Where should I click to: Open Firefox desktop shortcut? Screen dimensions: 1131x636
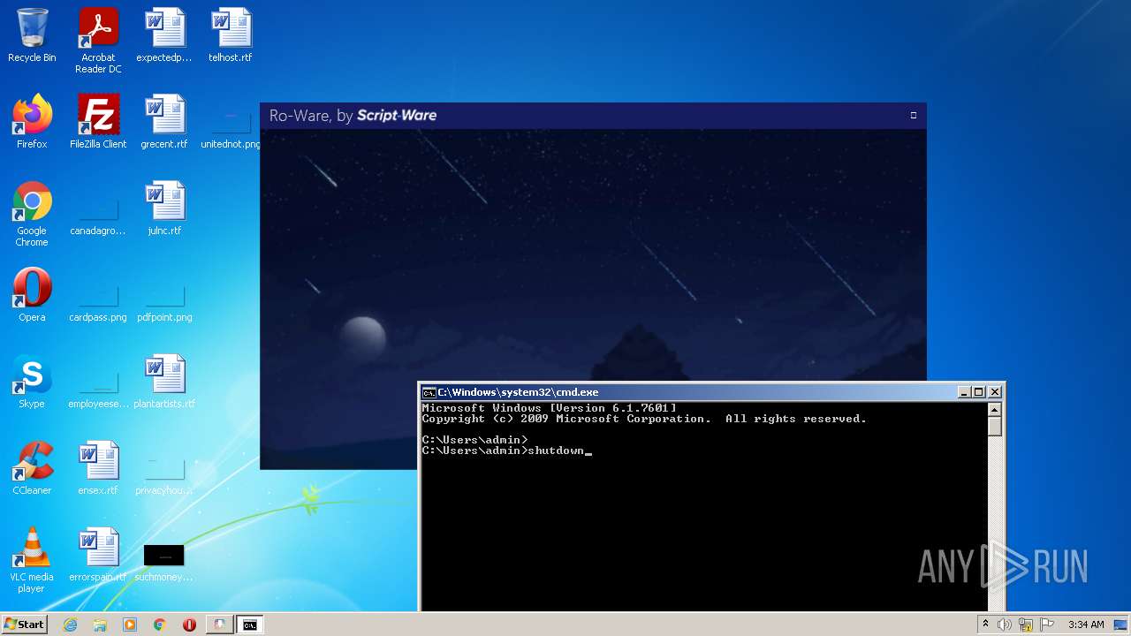point(32,122)
